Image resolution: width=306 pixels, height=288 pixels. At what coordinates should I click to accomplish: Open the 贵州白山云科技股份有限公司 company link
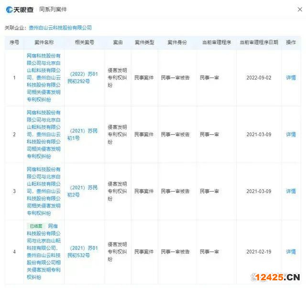60,28
